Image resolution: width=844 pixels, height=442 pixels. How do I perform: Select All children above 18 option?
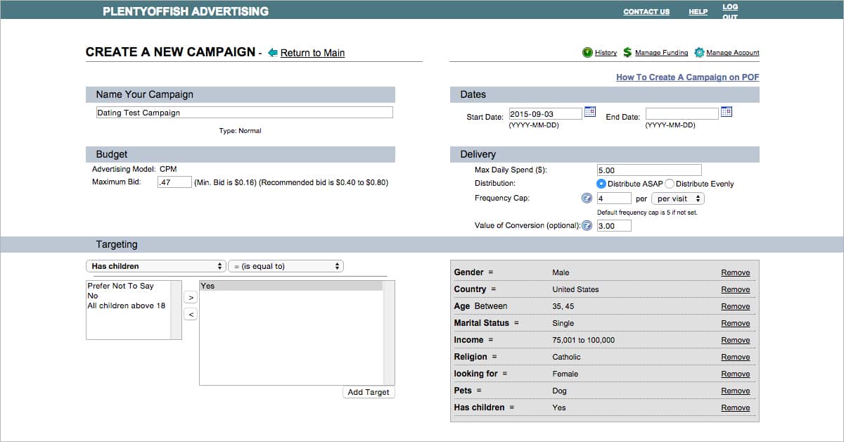coord(129,305)
